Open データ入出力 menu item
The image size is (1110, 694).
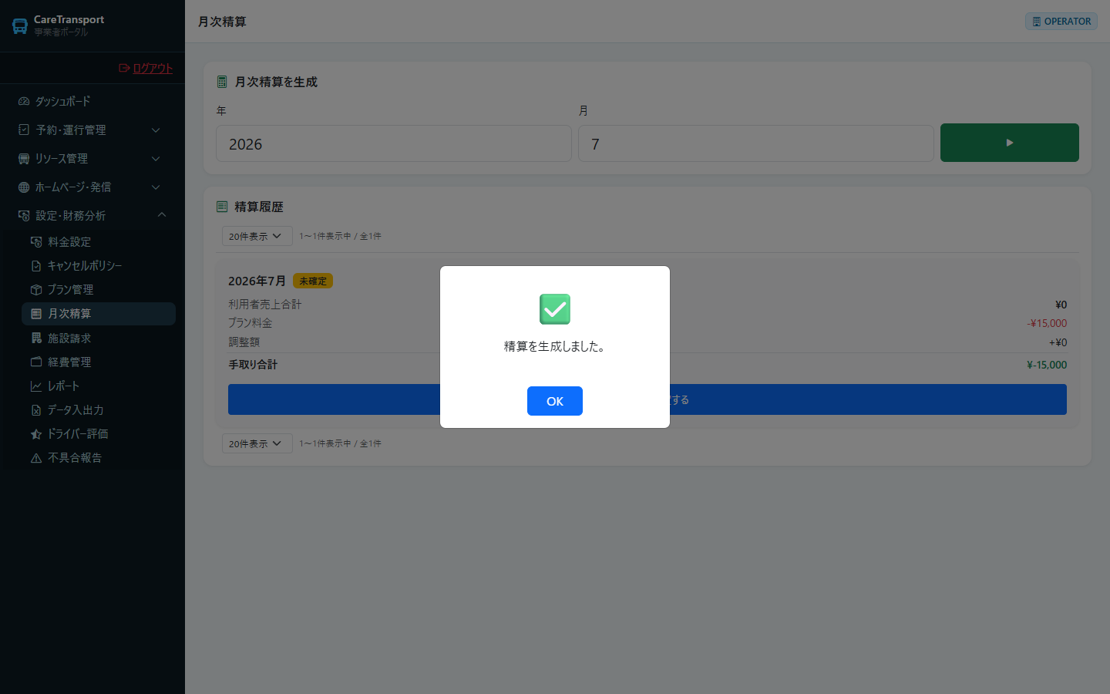[x=99, y=409]
